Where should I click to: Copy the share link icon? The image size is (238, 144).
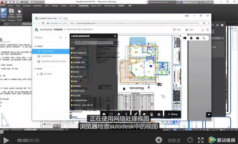(204, 38)
